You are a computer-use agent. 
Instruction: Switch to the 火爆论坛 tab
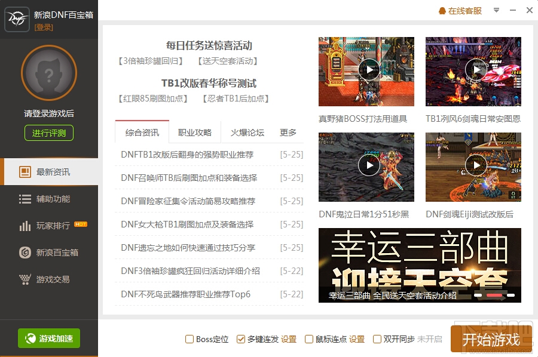247,133
